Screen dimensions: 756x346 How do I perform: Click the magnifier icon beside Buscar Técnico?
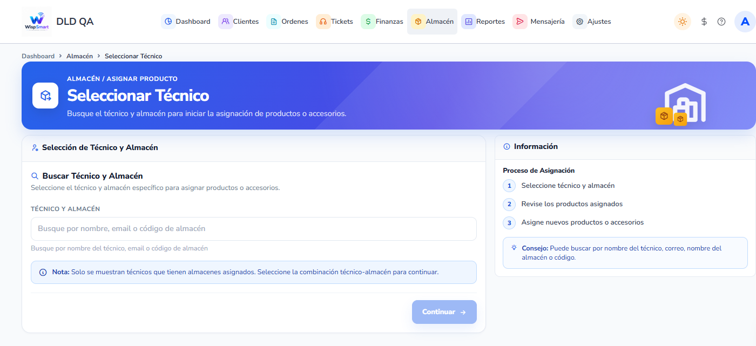coord(35,176)
